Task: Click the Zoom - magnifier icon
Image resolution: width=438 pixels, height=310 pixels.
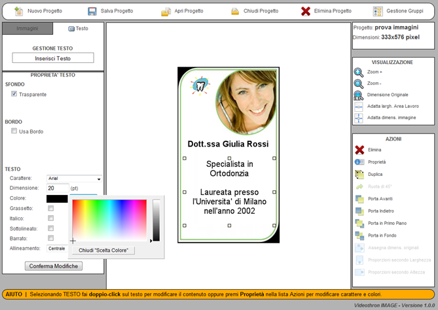Action: tap(359, 84)
